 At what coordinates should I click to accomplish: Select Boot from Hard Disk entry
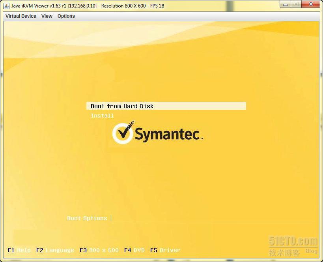coord(166,106)
